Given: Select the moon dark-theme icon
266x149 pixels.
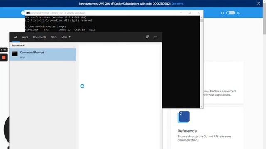Looking at the screenshot, I should [239, 13].
